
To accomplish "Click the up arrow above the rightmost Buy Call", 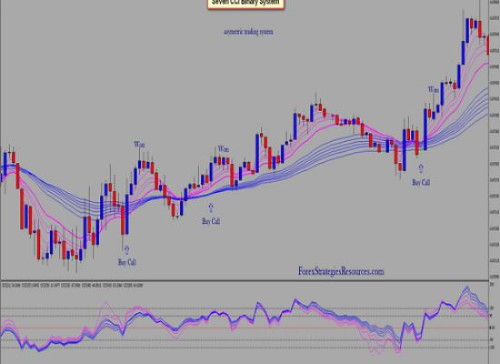I will 421,168.
